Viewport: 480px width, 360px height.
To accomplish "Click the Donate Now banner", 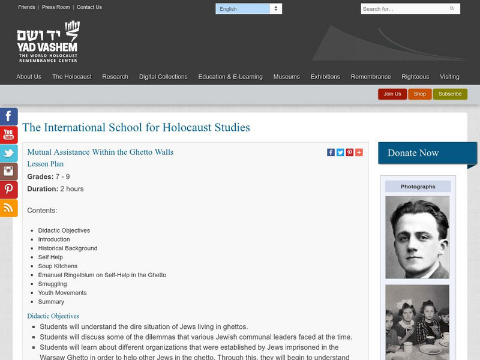I will pos(427,153).
